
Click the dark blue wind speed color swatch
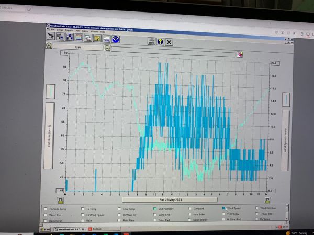(286, 99)
